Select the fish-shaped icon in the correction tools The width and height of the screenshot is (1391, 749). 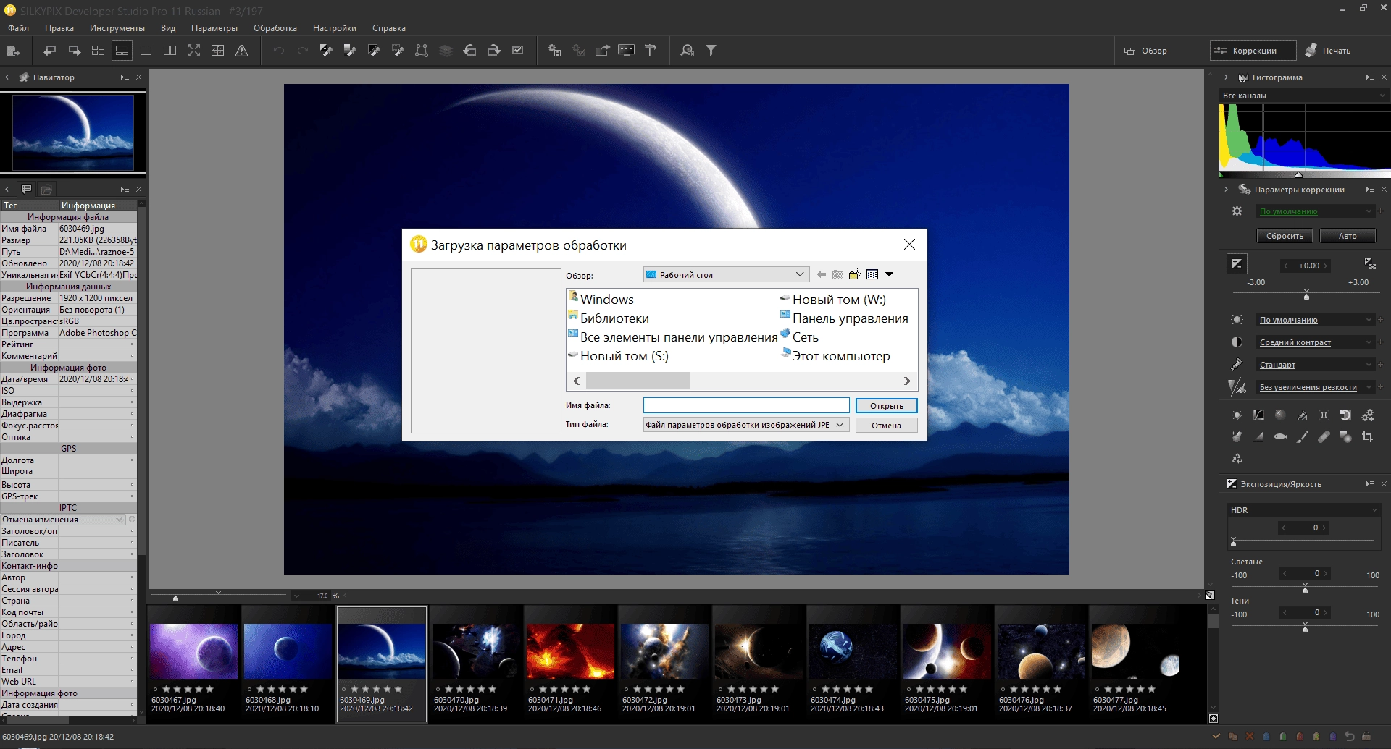pos(1280,437)
